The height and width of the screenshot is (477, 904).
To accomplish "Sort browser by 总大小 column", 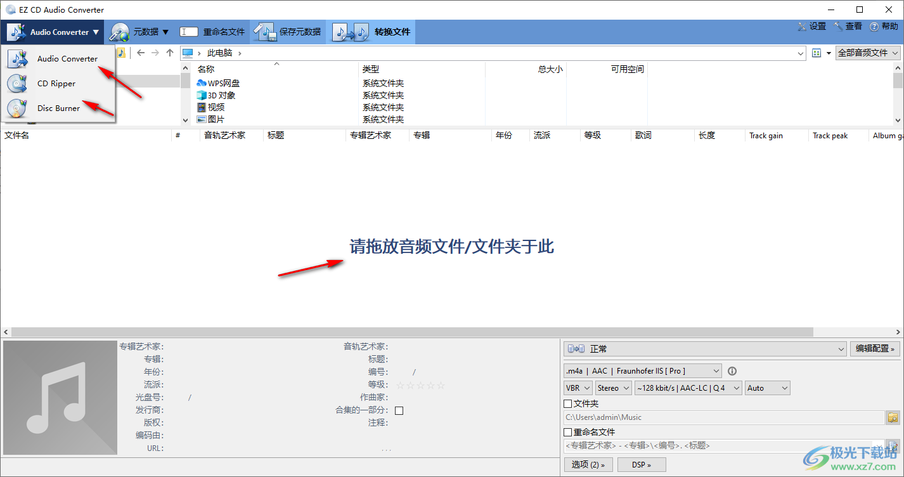I will click(526, 69).
